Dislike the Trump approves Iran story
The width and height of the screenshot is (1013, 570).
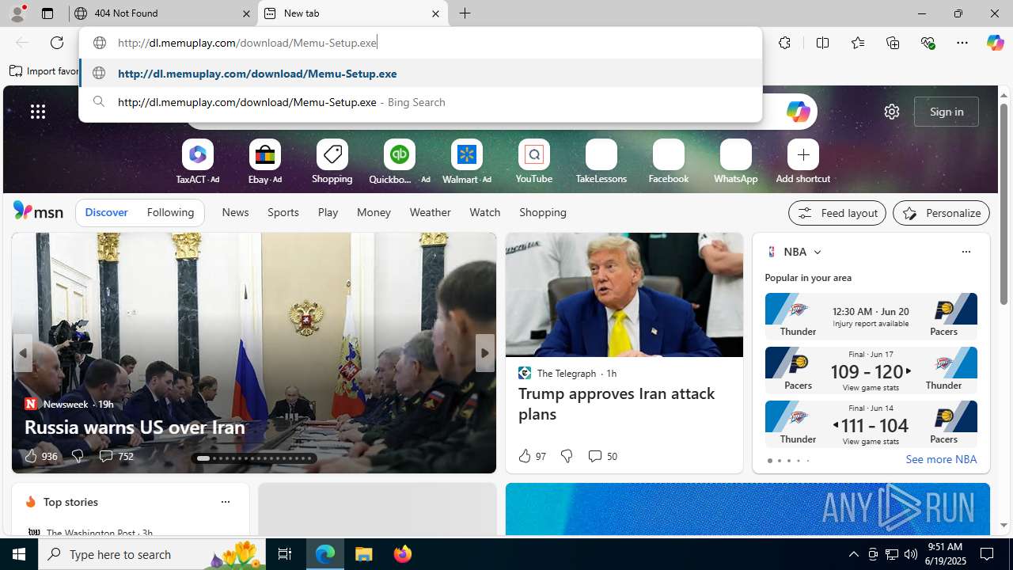(567, 456)
